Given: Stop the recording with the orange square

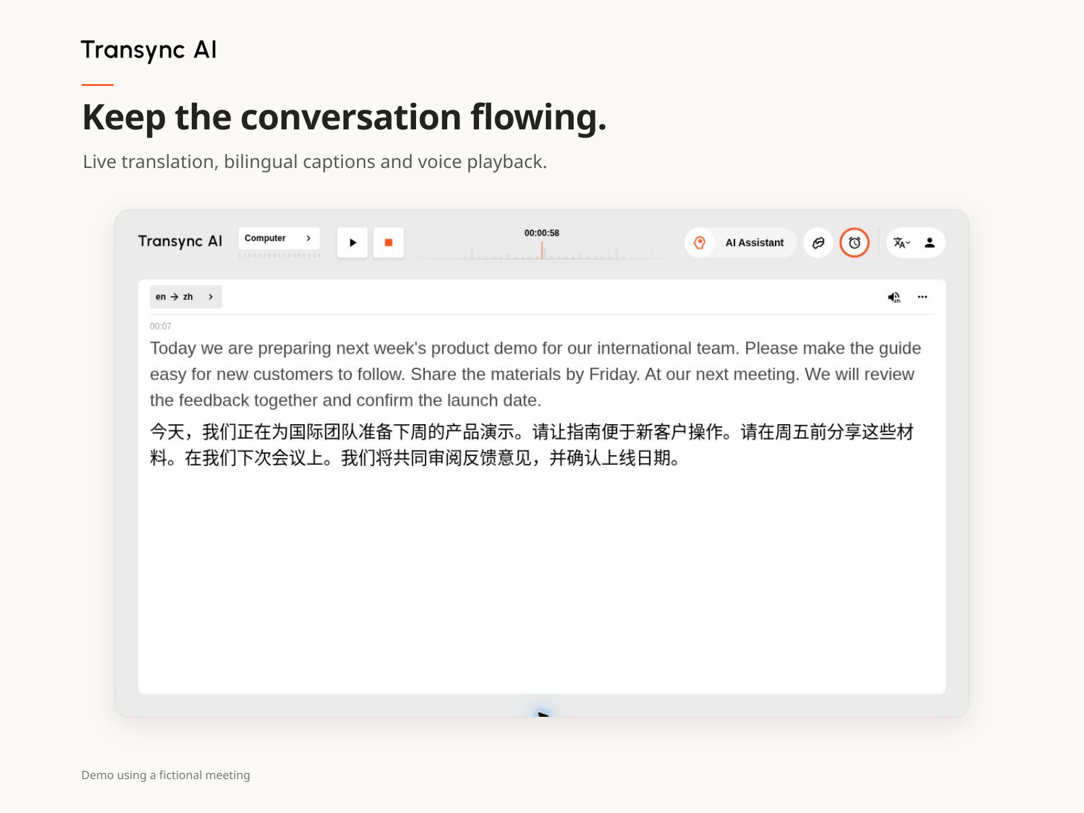Looking at the screenshot, I should (388, 243).
